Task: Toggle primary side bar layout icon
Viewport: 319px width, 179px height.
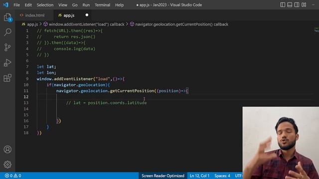Action: point(283,4)
